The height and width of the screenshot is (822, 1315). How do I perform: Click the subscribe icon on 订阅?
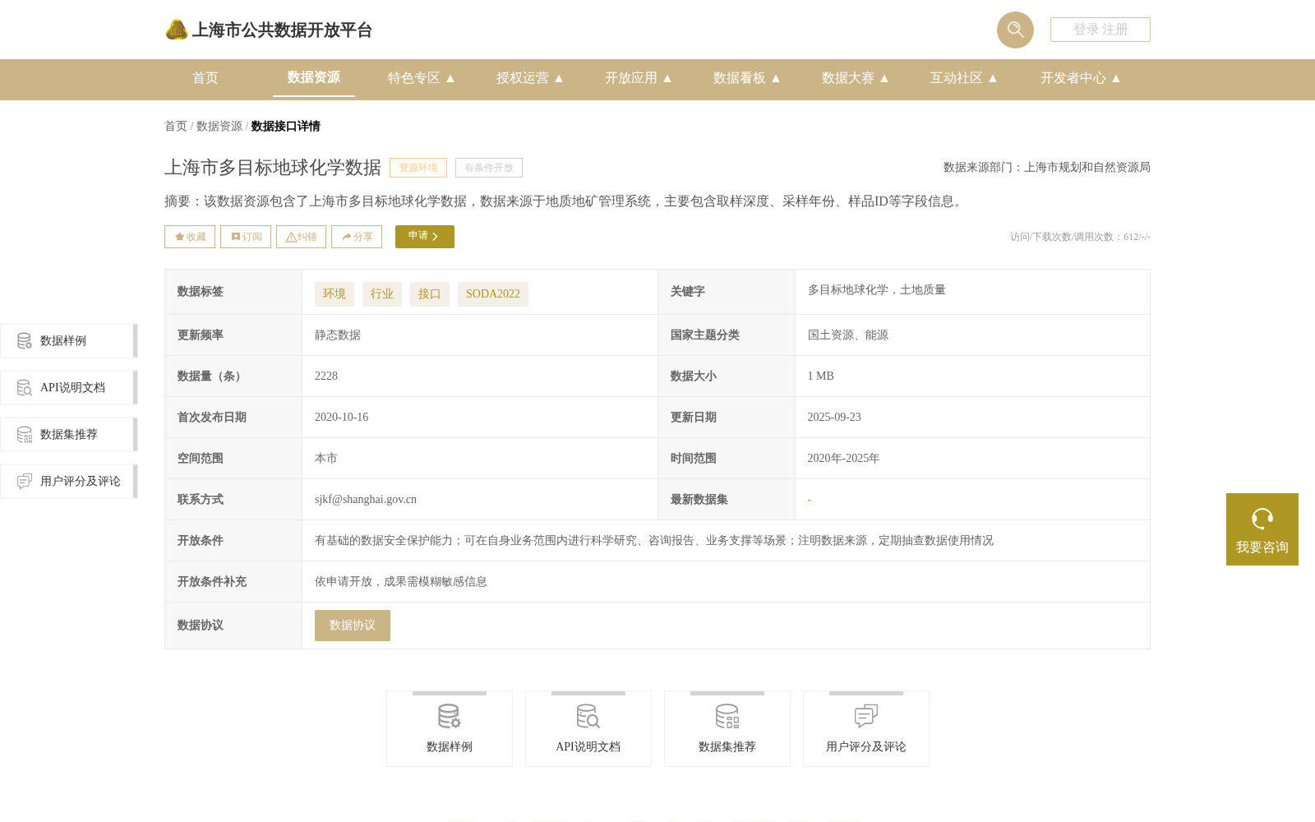[x=236, y=237]
